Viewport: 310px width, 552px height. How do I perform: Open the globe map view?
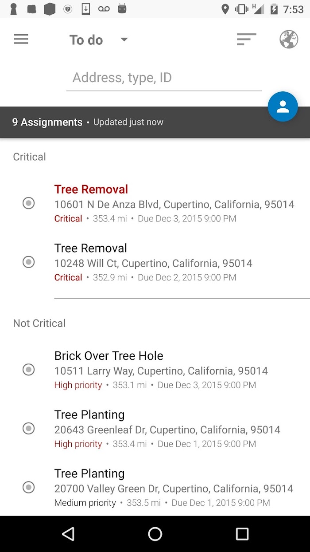pos(288,39)
